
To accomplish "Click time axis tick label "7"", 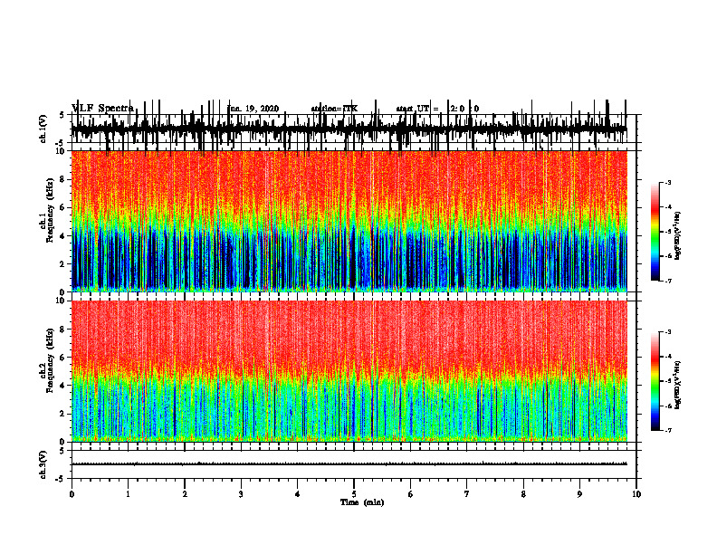I will [467, 494].
